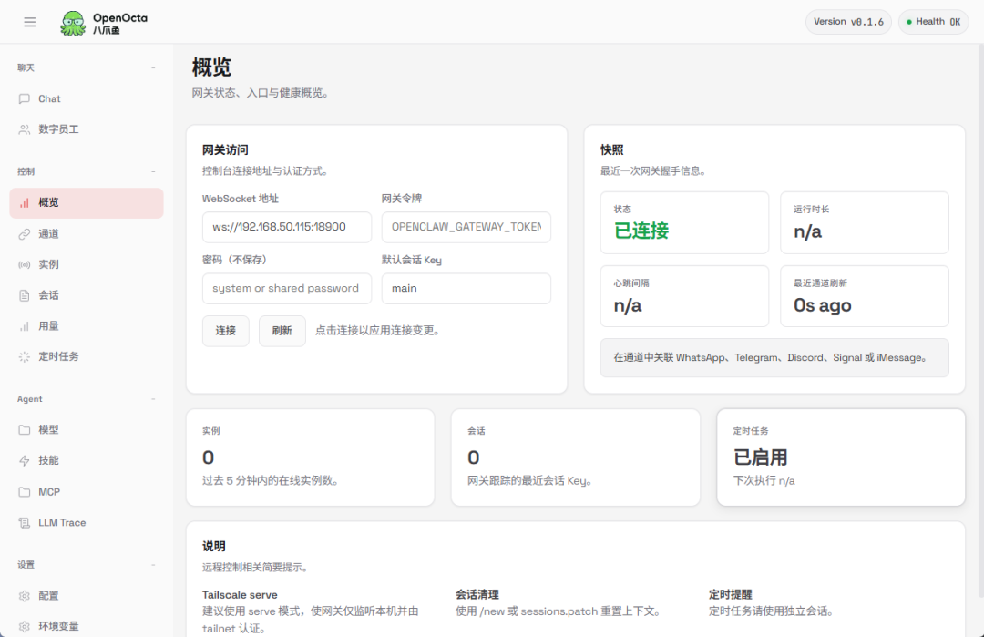Click the OpenOcta octopus logo
Viewport: 984px width, 637px height.
pos(72,21)
